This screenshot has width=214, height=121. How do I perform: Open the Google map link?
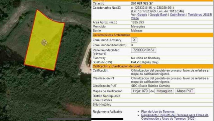[x=142, y=15]
